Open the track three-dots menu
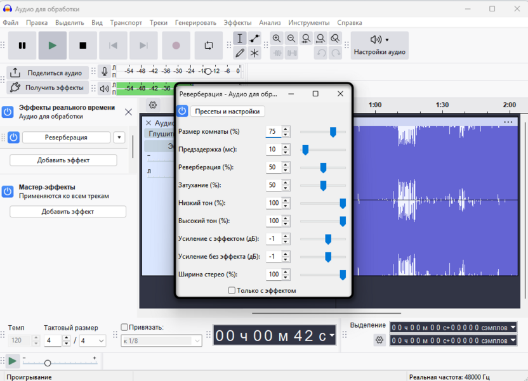This screenshot has width=528, height=381. click(x=508, y=122)
